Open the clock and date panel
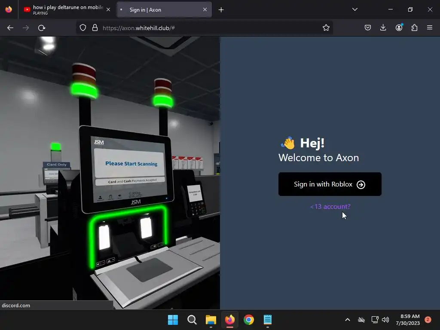Screen dimensions: 440x330 tap(408, 320)
